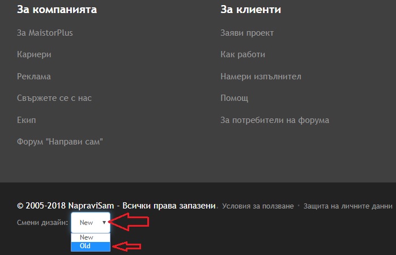This screenshot has height=255, width=396.
Task: Open the 'За MaistorPlus' link
Action: 45,33
